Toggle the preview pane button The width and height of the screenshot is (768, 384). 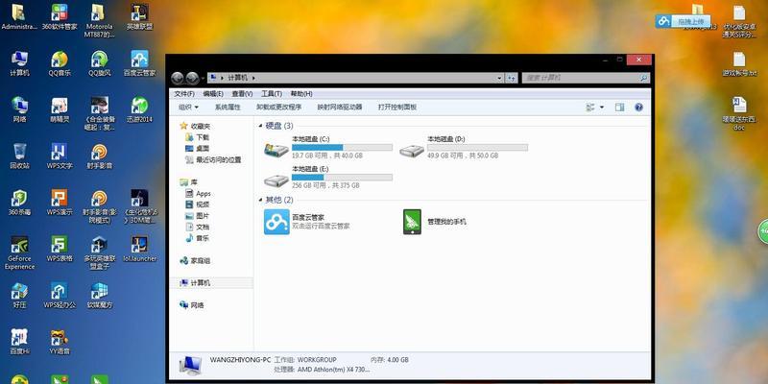tap(619, 108)
